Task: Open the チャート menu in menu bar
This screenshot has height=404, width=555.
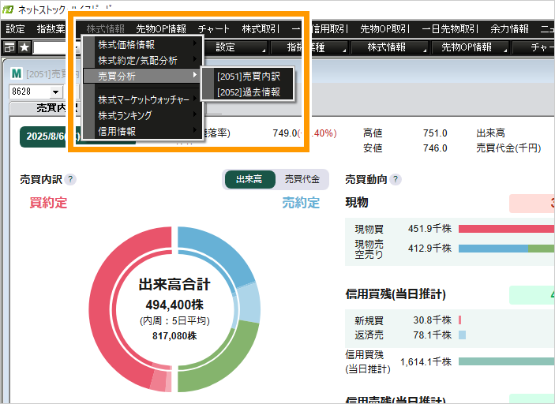Action: (213, 28)
